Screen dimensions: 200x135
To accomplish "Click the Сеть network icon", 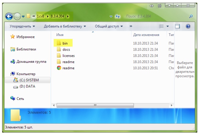I will [x=13, y=98].
